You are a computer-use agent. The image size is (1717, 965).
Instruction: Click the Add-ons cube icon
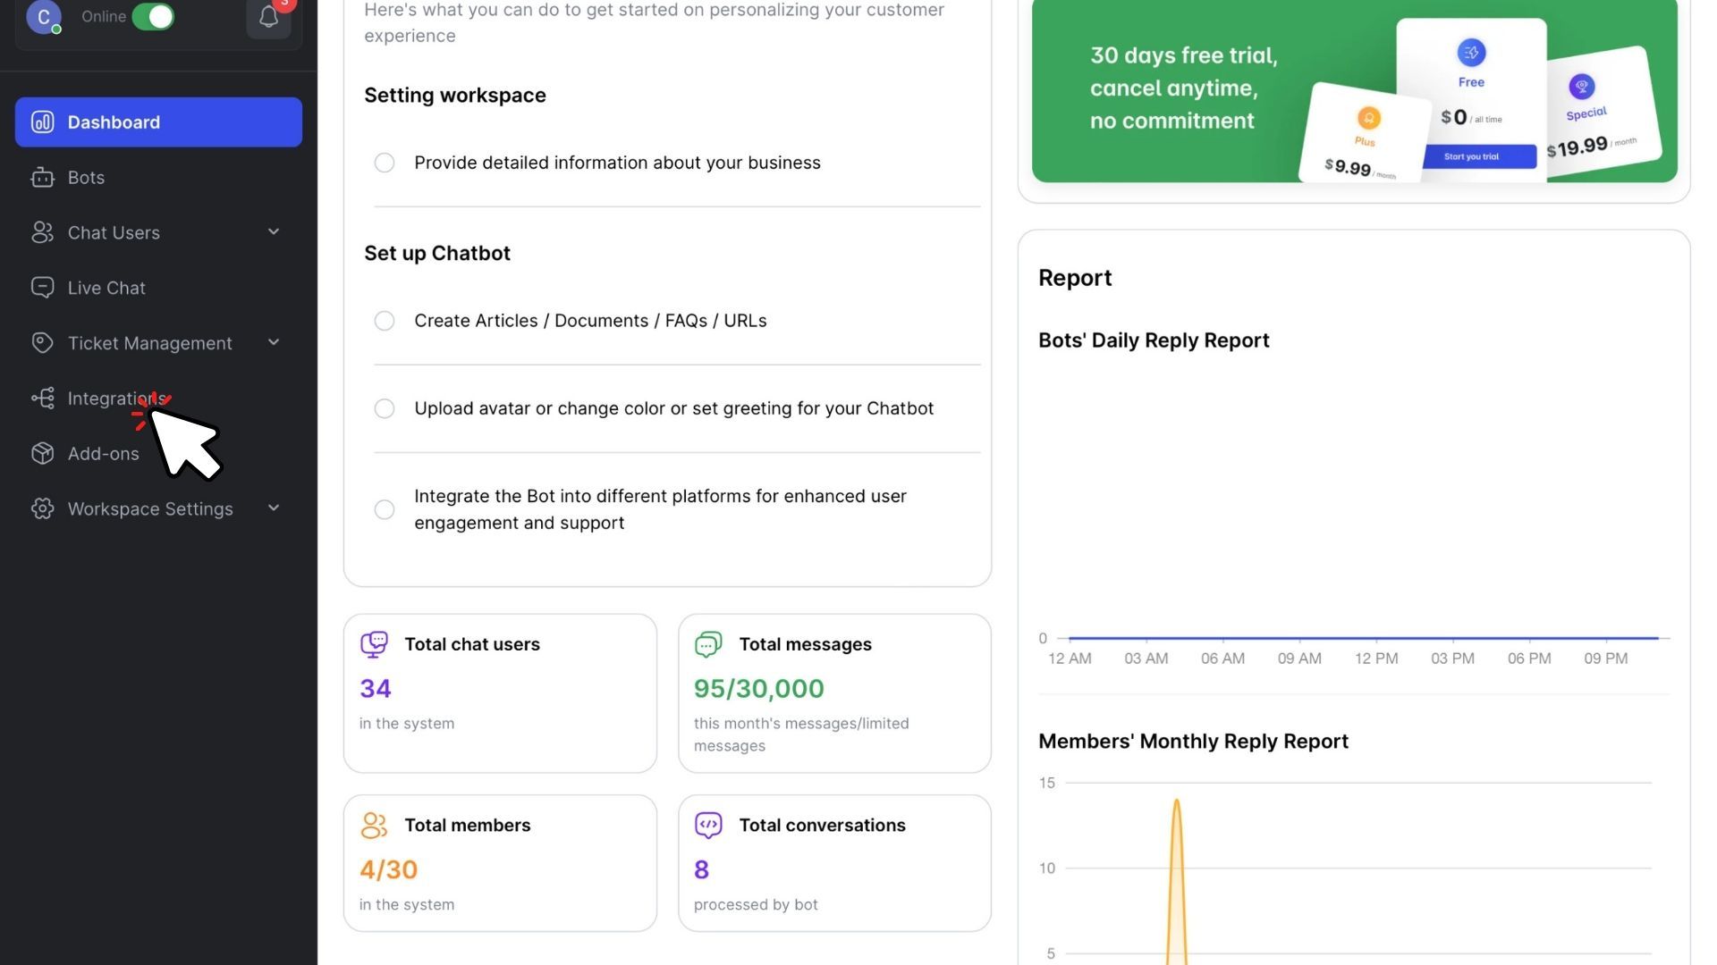(x=42, y=454)
